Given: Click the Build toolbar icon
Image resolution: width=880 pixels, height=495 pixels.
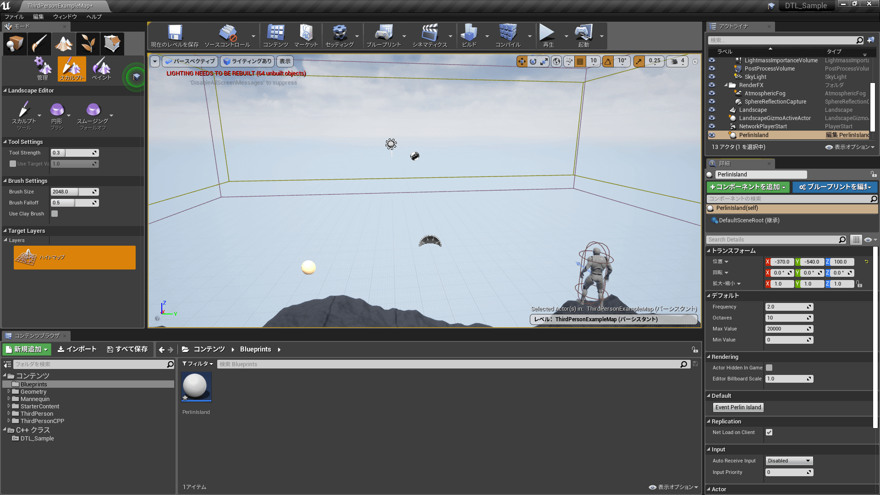Looking at the screenshot, I should [469, 36].
